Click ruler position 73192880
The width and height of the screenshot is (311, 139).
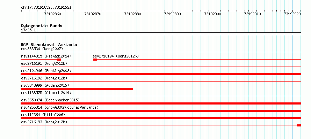click(133, 14)
